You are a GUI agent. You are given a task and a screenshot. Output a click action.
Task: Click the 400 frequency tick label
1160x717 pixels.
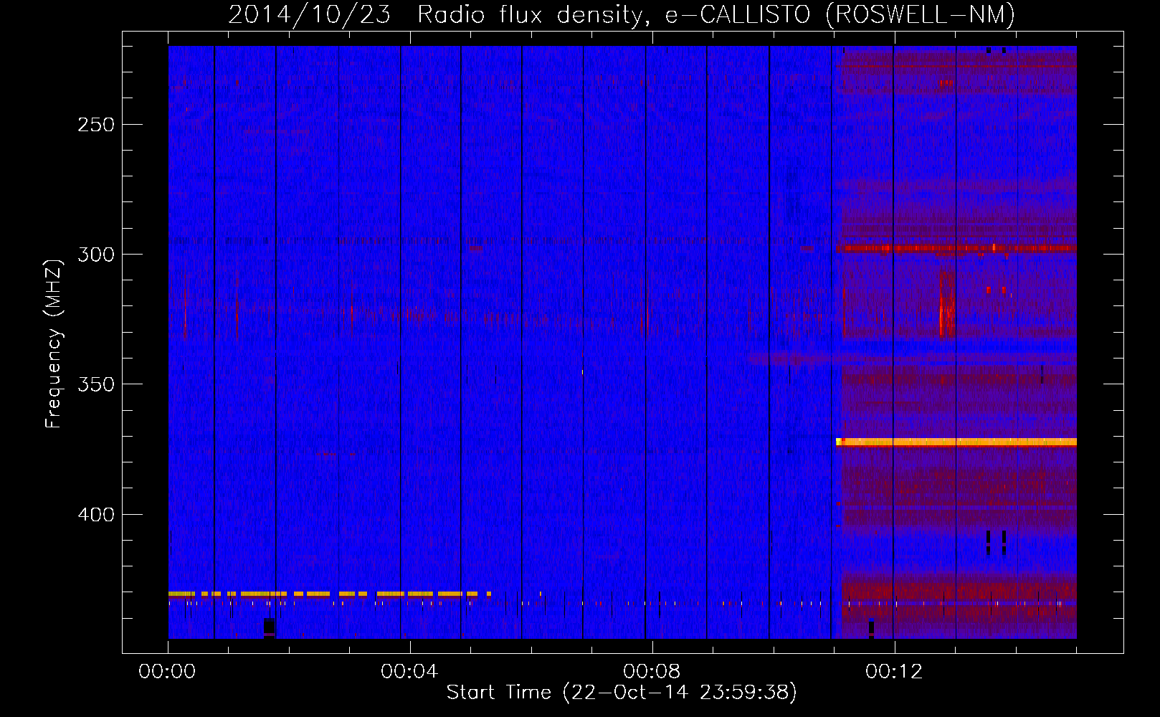pos(96,515)
